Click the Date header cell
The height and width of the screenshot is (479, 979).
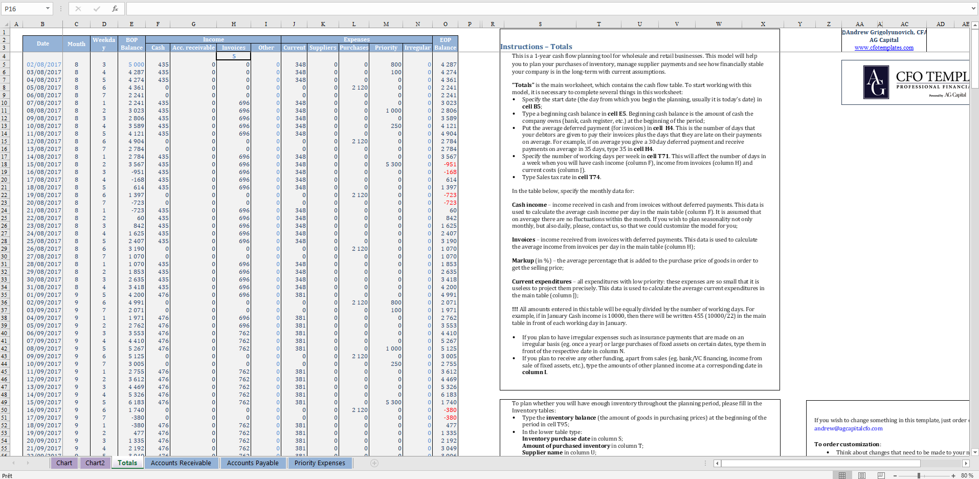43,43
